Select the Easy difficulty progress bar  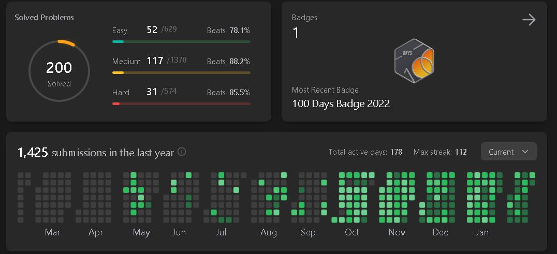point(181,41)
